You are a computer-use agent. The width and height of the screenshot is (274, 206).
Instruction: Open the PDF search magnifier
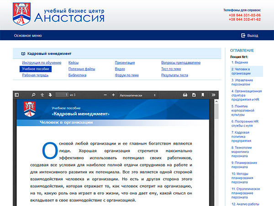33,95
